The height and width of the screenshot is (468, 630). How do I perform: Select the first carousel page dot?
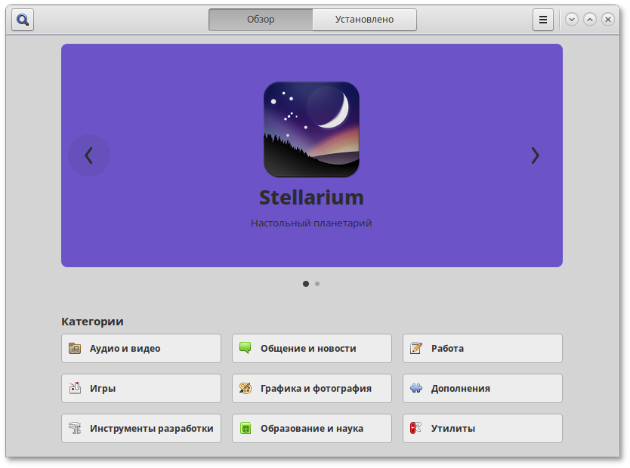click(306, 284)
